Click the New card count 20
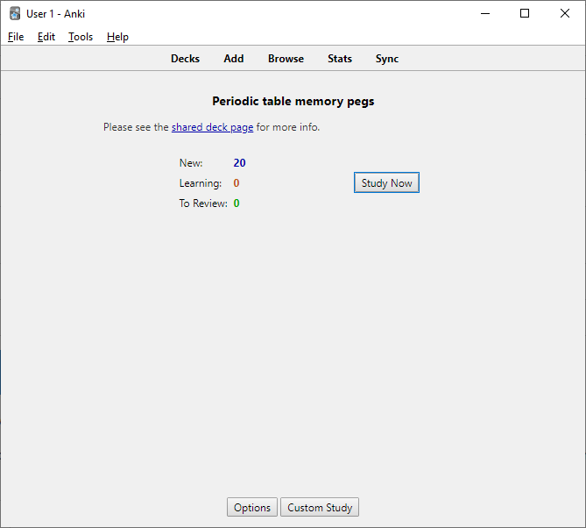 pyautogui.click(x=239, y=163)
